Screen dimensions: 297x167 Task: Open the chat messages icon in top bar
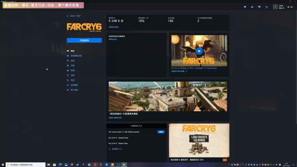245,7
